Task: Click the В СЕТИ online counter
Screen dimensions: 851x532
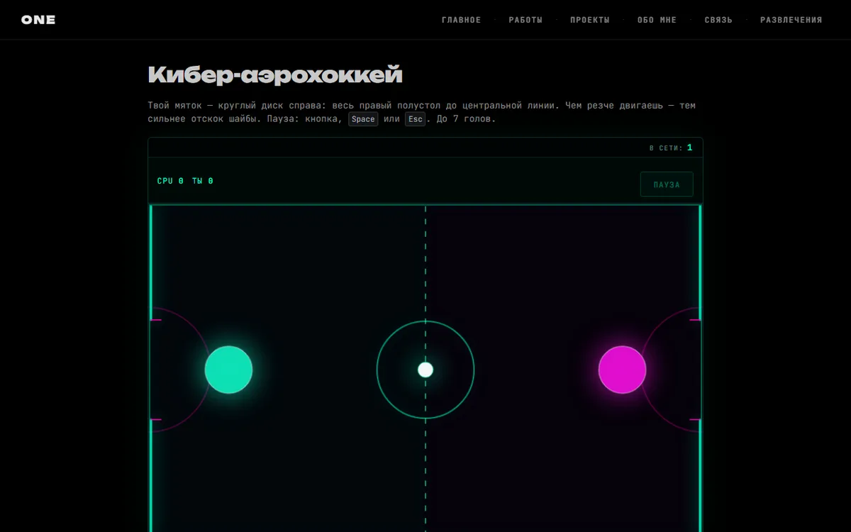Action: pyautogui.click(x=671, y=148)
